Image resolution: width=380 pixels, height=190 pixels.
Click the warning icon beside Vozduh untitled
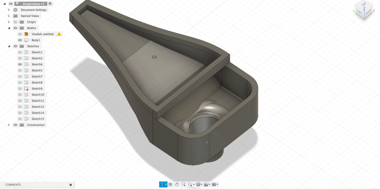59,34
